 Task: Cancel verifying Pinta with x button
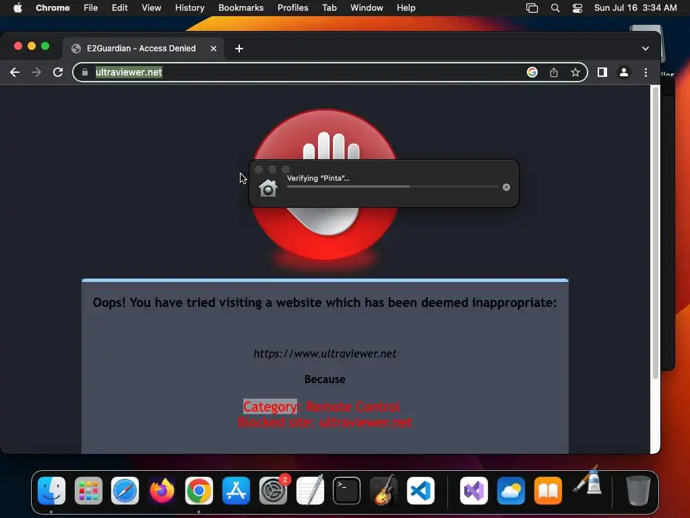click(506, 188)
